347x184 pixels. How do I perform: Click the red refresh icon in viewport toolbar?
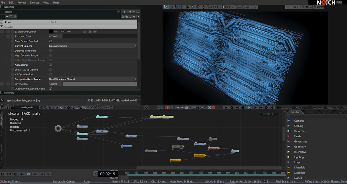tap(213, 108)
